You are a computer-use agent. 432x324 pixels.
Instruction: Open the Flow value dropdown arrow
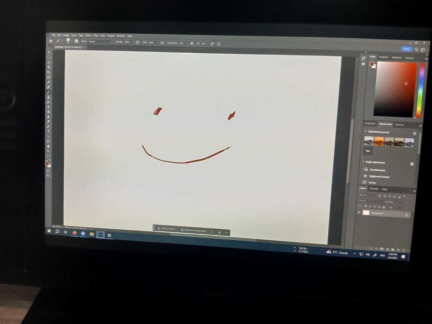pyautogui.click(x=157, y=43)
